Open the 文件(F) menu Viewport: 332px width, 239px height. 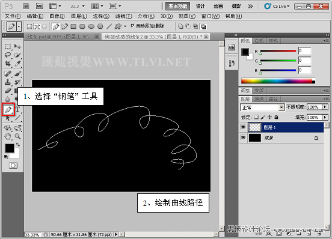point(12,16)
